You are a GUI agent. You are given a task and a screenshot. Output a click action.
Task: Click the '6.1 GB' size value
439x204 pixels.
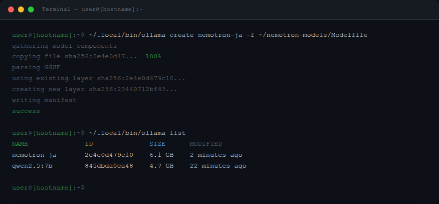click(162, 155)
